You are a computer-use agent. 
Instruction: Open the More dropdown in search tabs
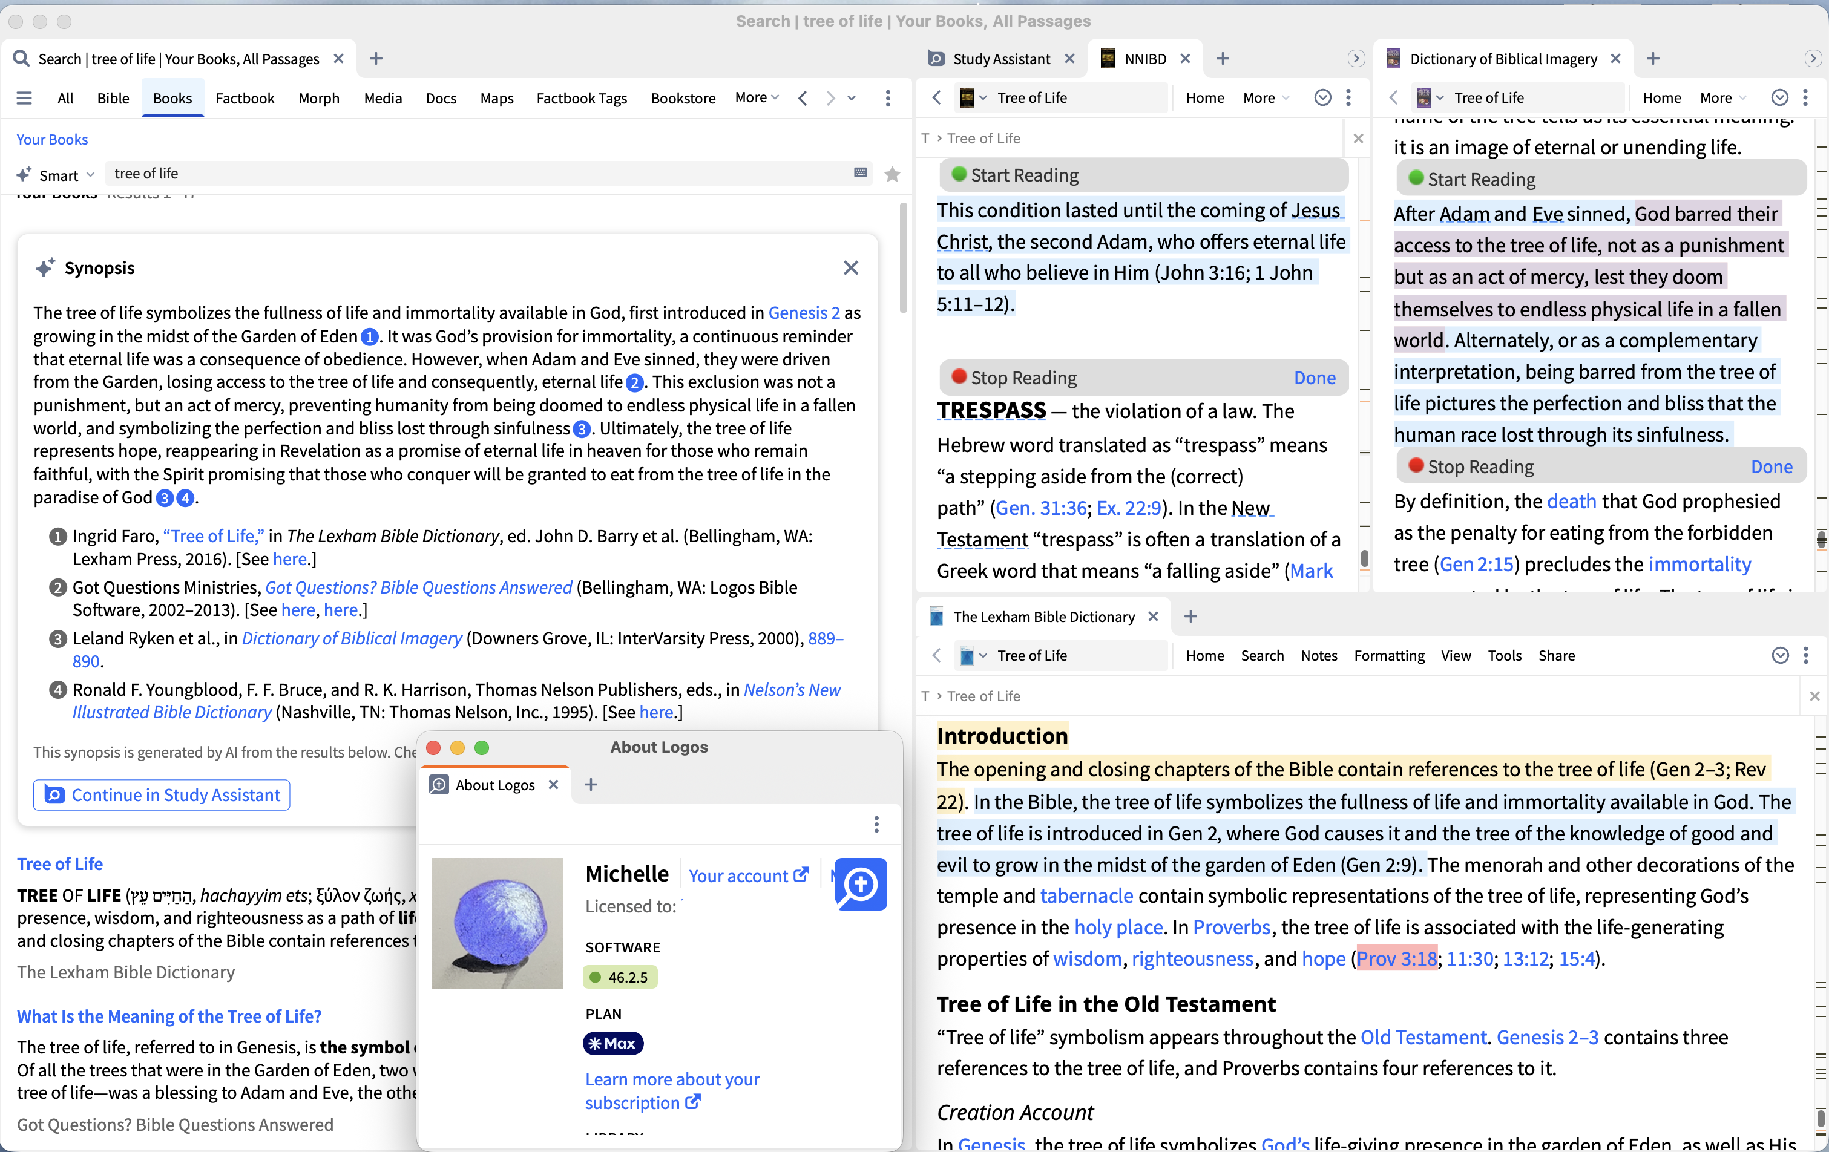pos(757,97)
